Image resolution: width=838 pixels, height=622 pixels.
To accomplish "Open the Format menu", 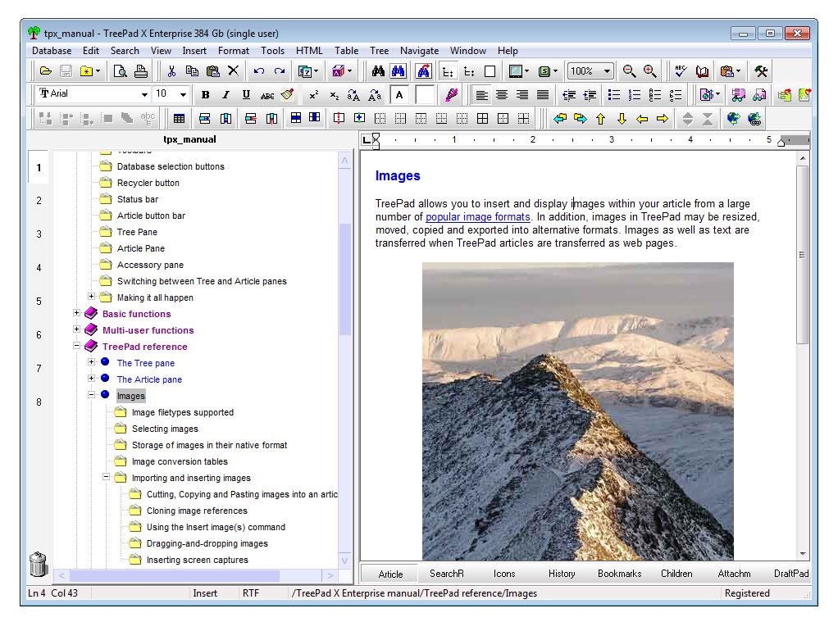I will (234, 51).
